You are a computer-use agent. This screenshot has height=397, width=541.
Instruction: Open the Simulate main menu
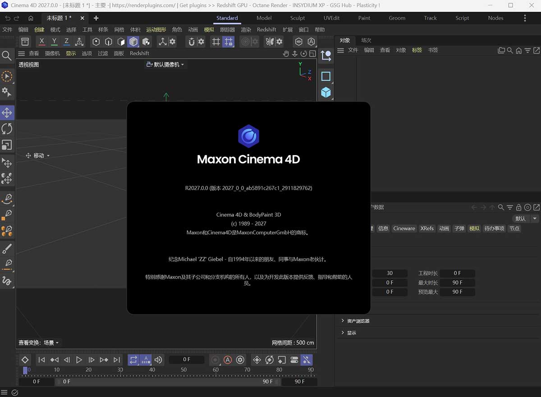coord(209,29)
